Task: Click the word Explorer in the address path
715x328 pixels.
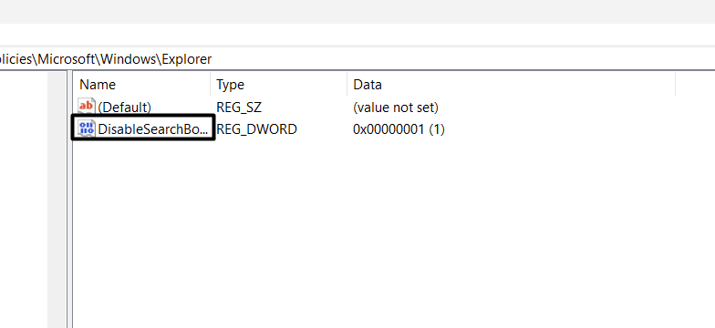Action: [187, 58]
